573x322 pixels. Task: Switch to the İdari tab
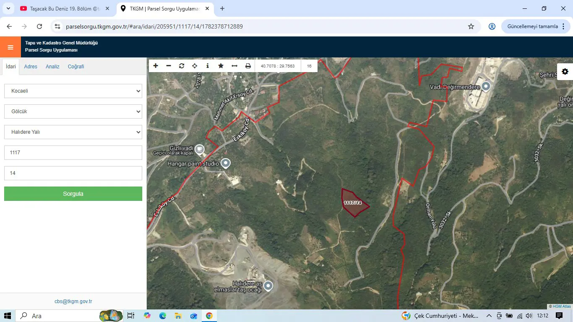pos(11,67)
